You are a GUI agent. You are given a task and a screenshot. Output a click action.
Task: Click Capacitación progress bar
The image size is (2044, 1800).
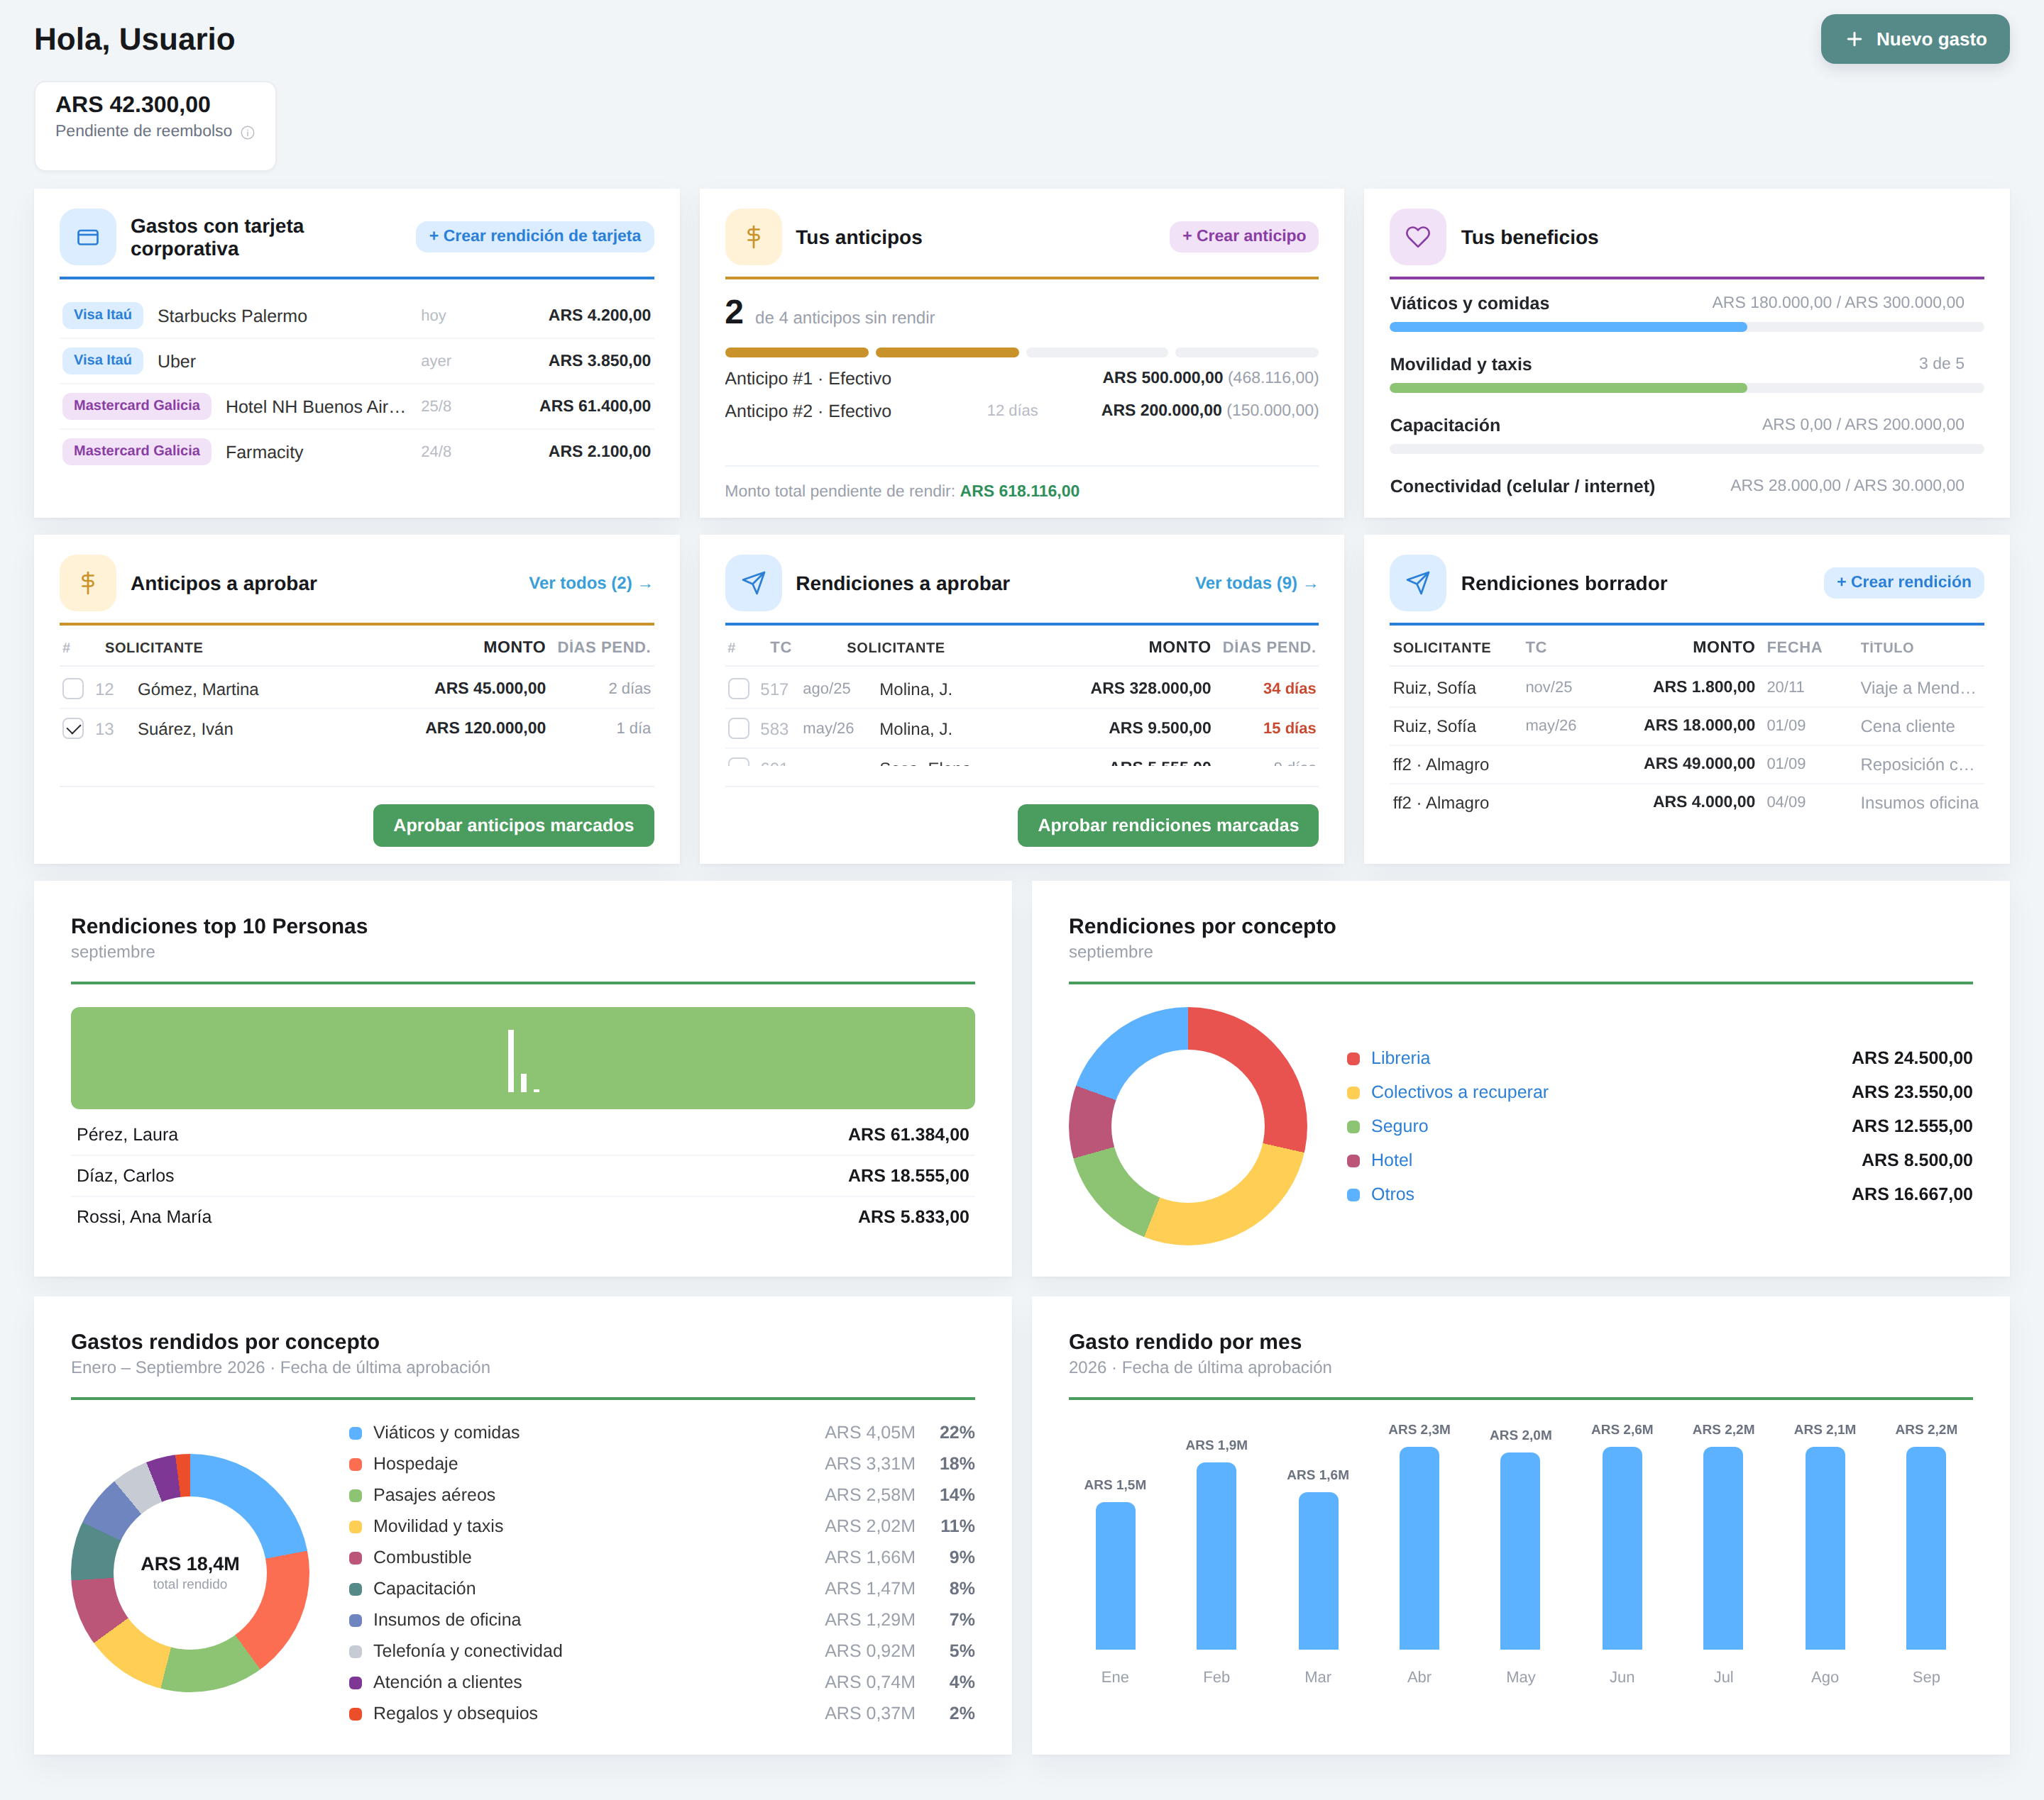tap(1686, 449)
